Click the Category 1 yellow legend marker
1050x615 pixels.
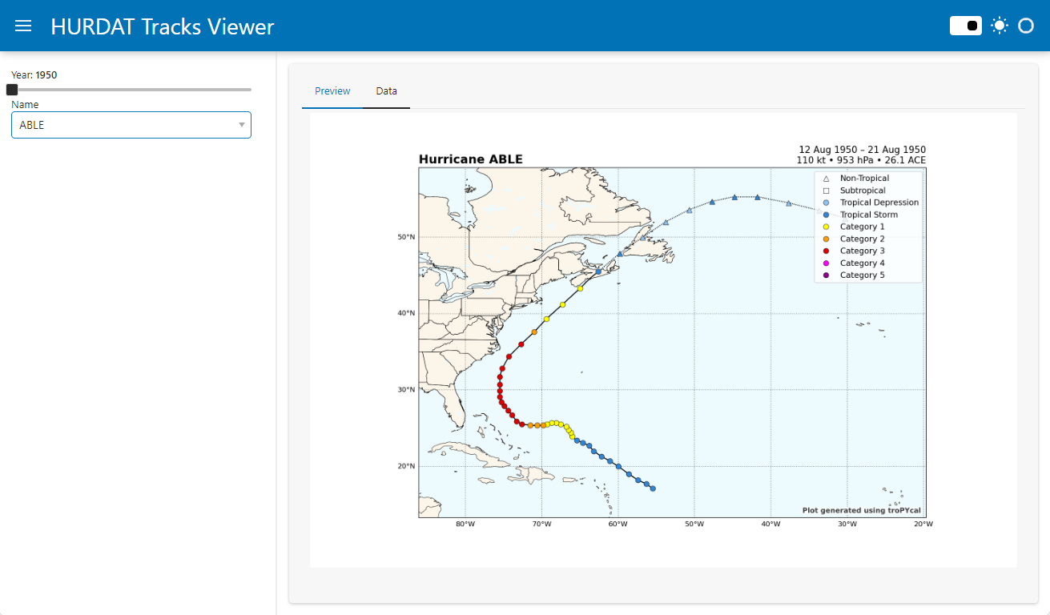click(x=826, y=227)
